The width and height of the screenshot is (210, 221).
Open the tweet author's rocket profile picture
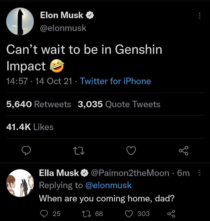[x=20, y=22]
